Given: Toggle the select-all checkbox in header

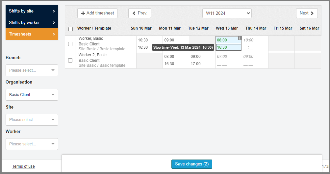Looking at the screenshot, I should [70, 29].
